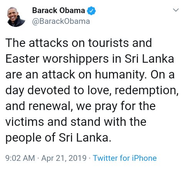Click the 9:02 AM timestamp
The height and width of the screenshot is (172, 183).
pyautogui.click(x=20, y=158)
